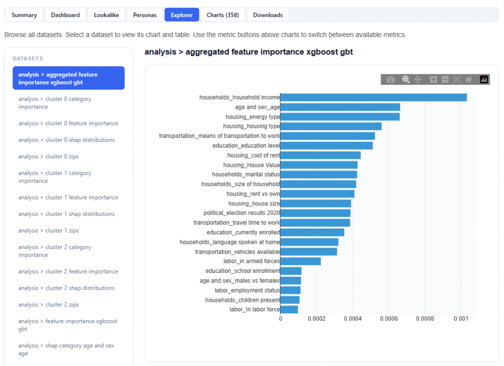Click the Plotly logo icon

[484, 79]
